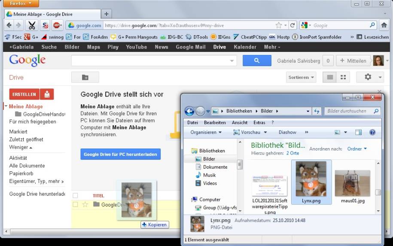
Task: Open the Adblock Plus ABP icon
Action: point(58,25)
